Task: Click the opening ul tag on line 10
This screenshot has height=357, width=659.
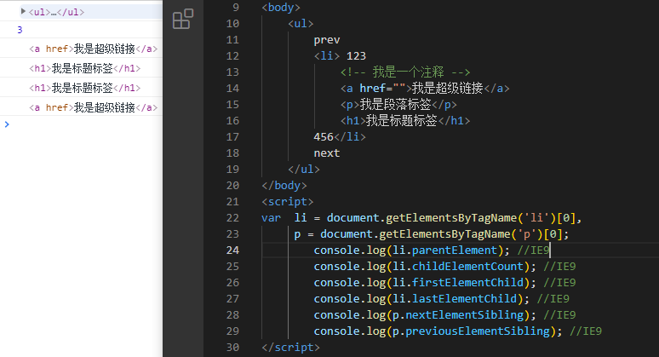Action: point(301,24)
